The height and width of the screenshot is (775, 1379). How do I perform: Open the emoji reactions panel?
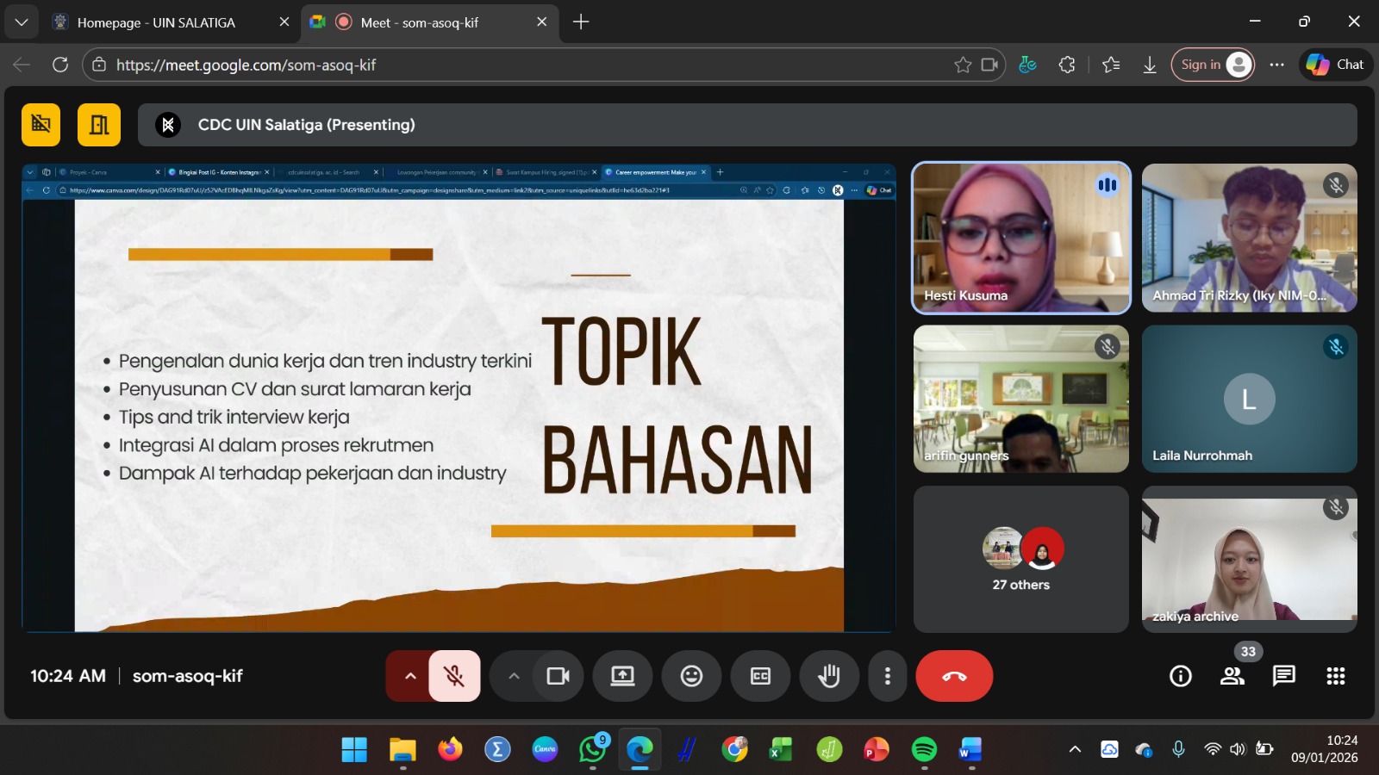(x=691, y=676)
